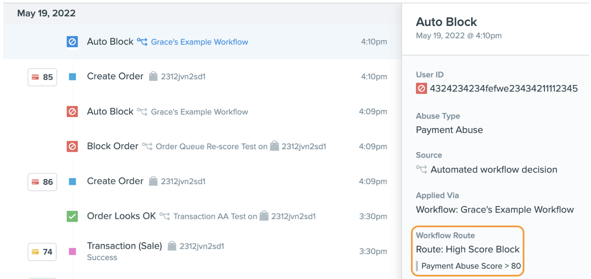Click the gray workflow icon in the 4:09pm Auto Block row
The image size is (591, 279).
(x=142, y=112)
